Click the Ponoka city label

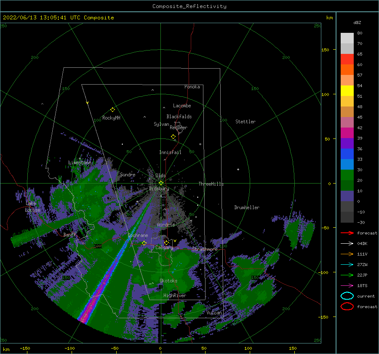192,87
